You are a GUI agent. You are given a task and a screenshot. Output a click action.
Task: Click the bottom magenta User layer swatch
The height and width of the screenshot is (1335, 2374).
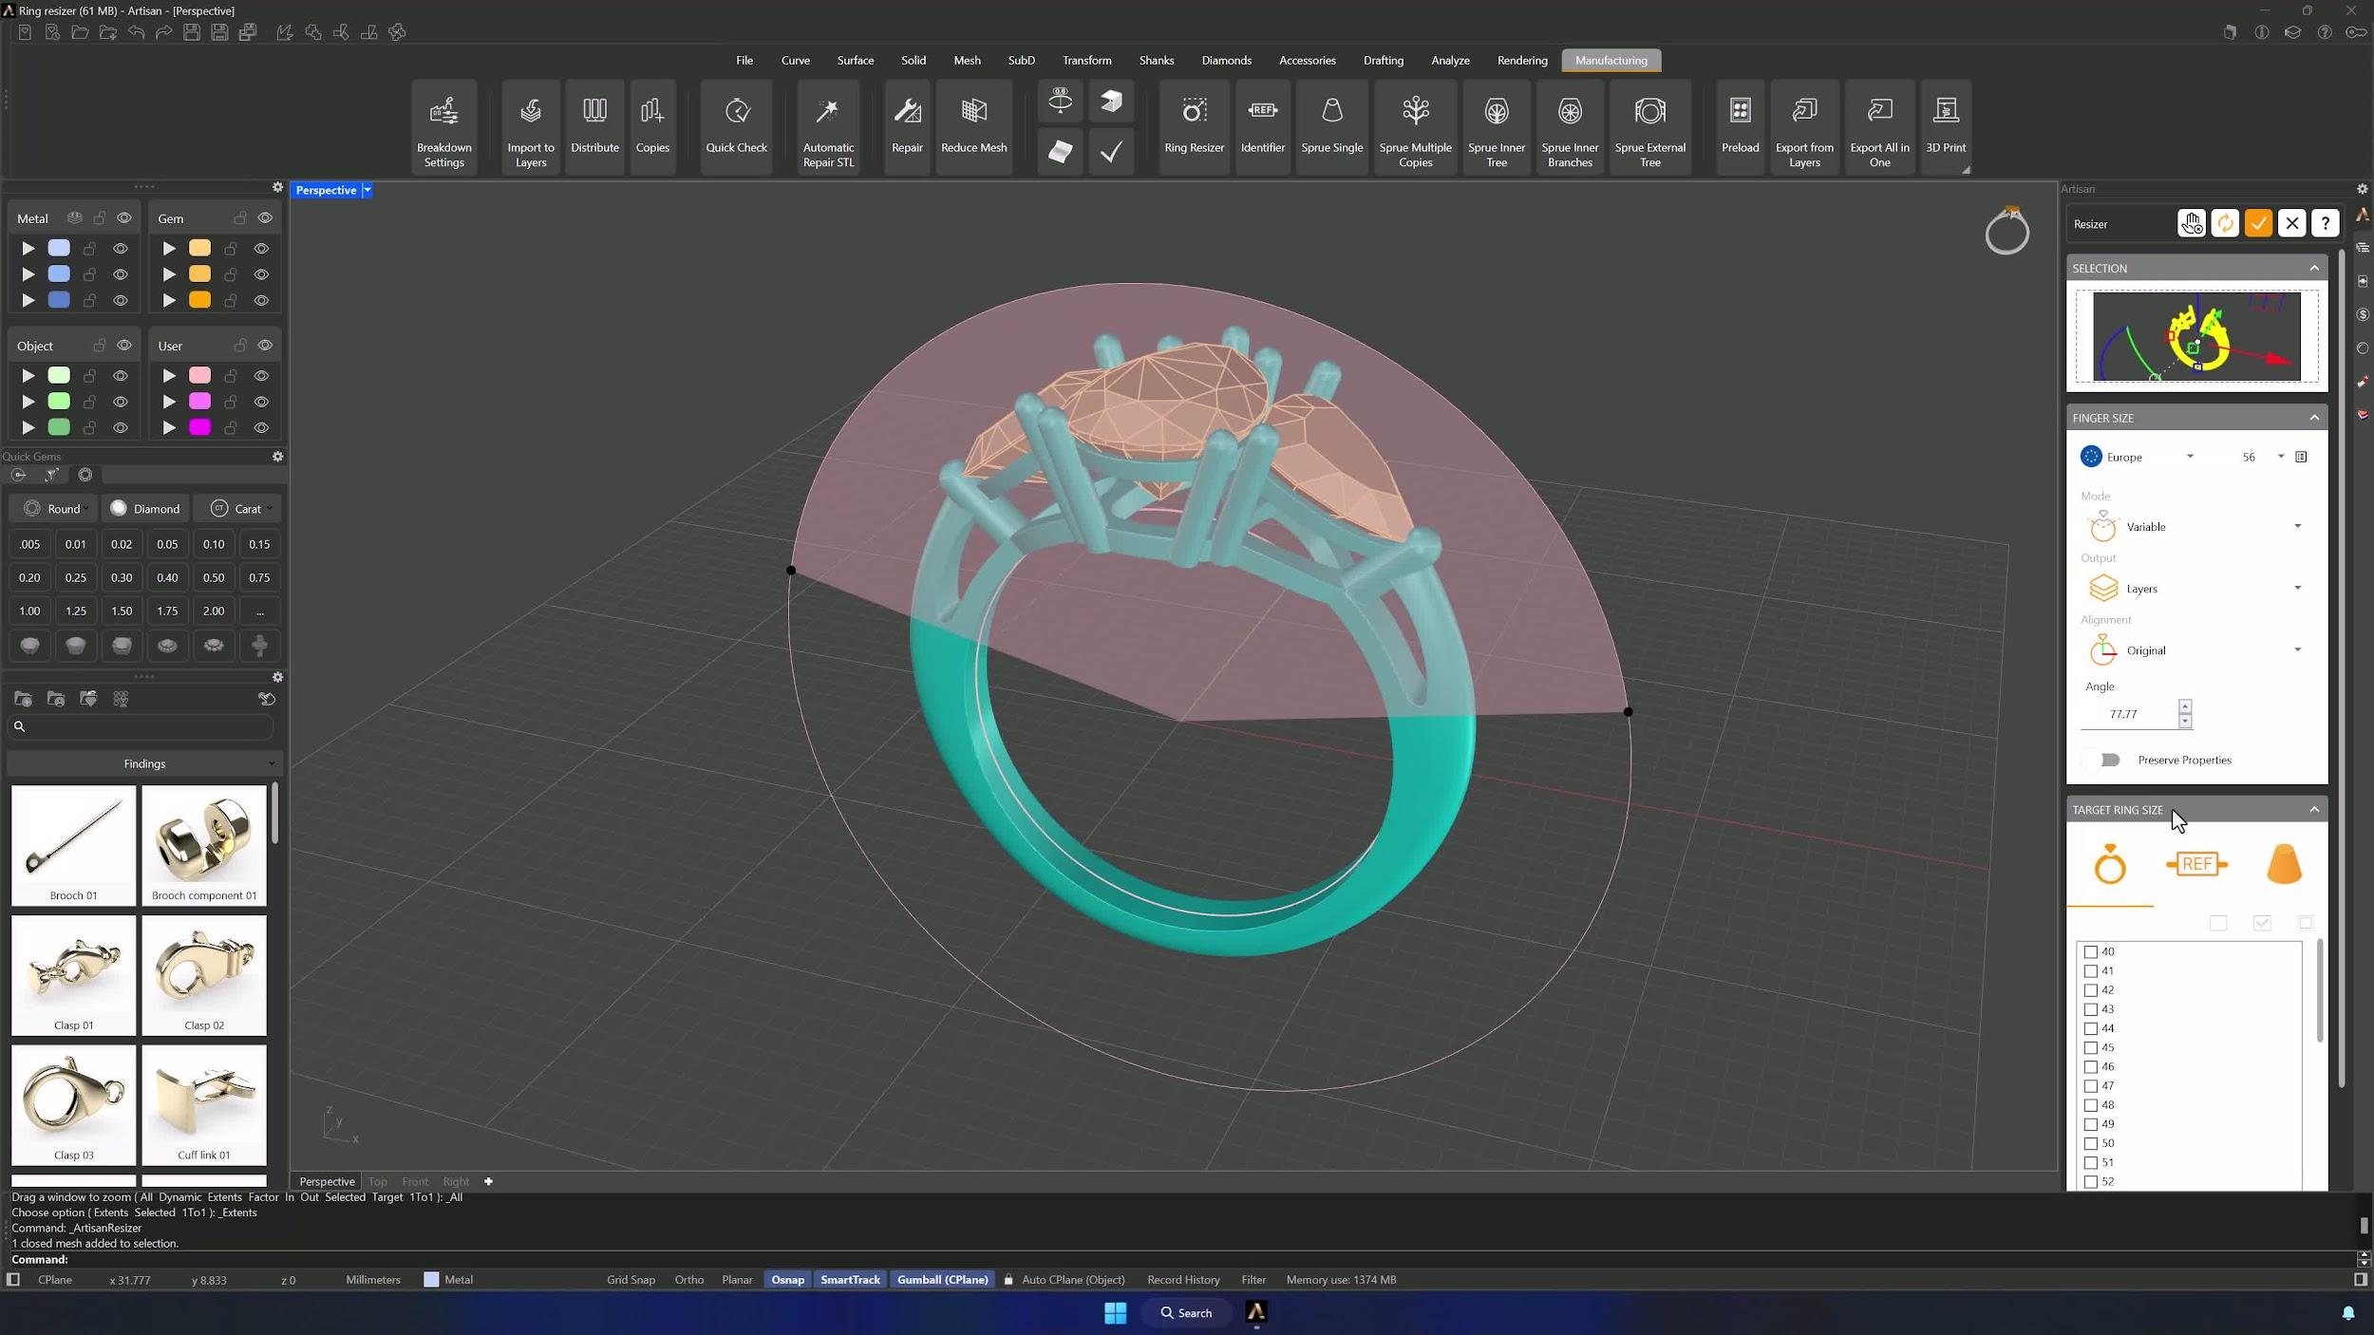click(x=199, y=427)
